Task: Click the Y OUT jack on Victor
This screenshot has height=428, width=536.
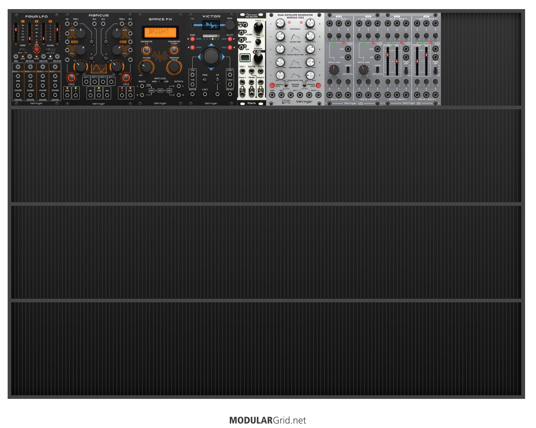Action: pyautogui.click(x=230, y=85)
